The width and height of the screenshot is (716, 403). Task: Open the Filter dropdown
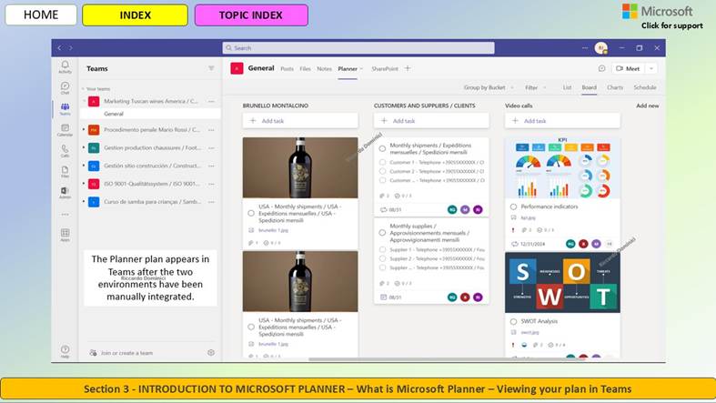click(535, 87)
